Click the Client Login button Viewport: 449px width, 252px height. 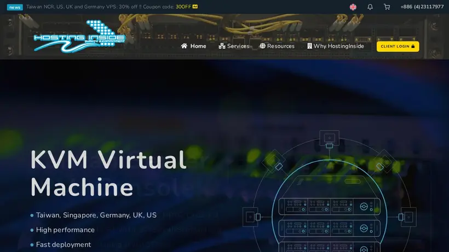[398, 46]
